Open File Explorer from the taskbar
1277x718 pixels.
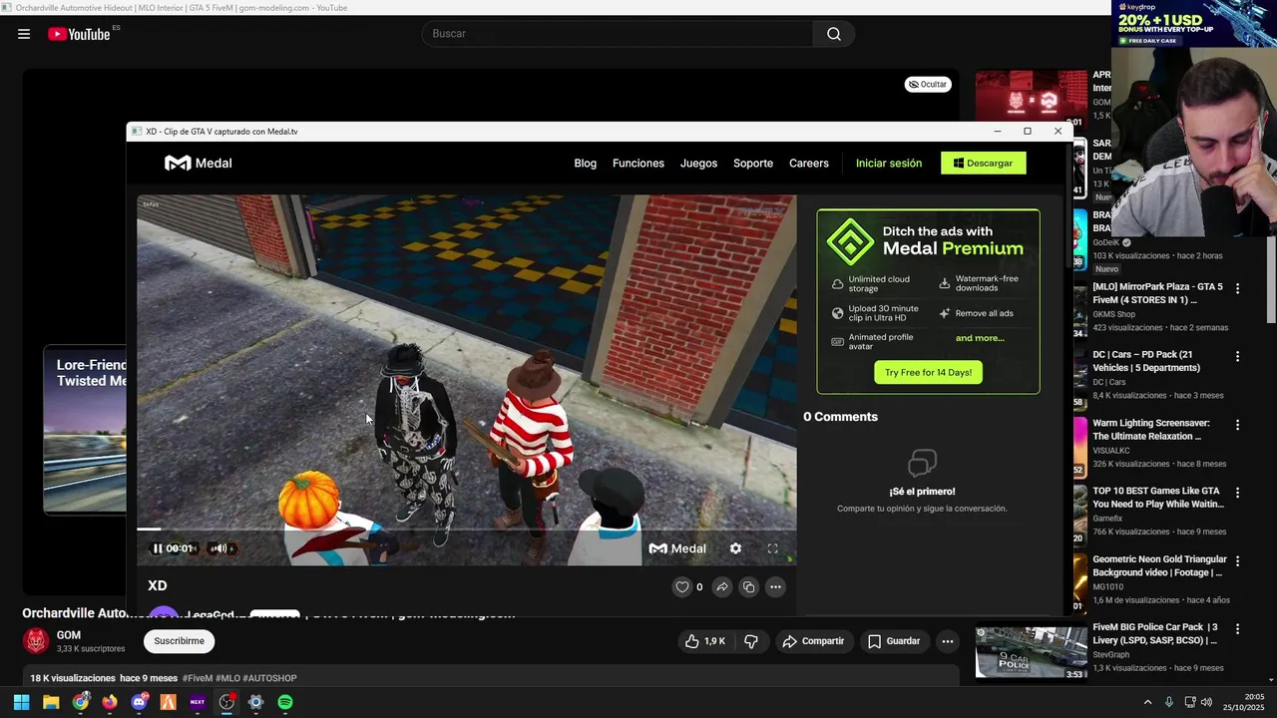coord(51,702)
